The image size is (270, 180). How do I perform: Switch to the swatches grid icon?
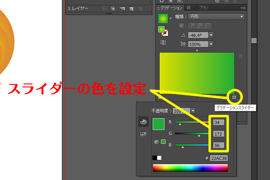pos(144,134)
